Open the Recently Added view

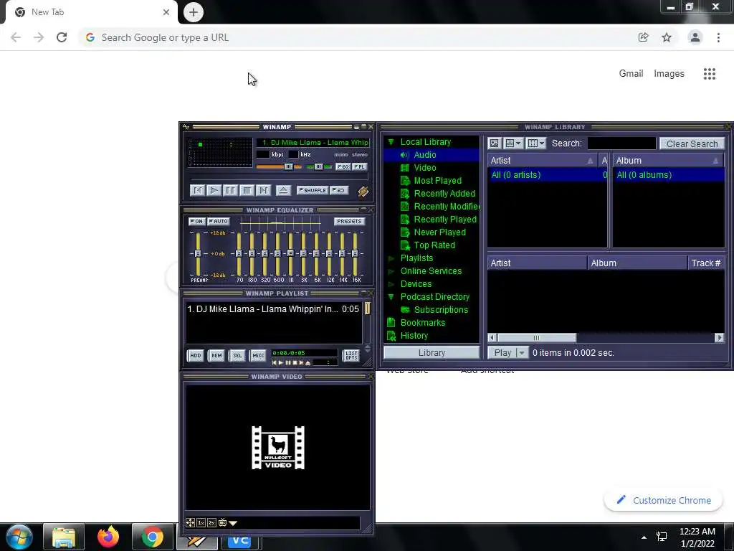[x=444, y=194]
